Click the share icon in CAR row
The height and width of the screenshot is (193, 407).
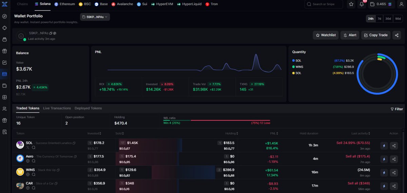(394, 186)
